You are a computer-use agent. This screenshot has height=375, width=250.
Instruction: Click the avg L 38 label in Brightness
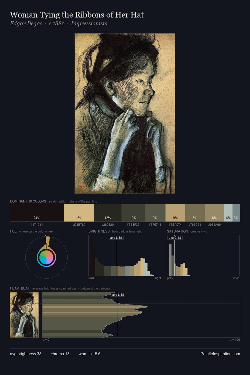116,238
